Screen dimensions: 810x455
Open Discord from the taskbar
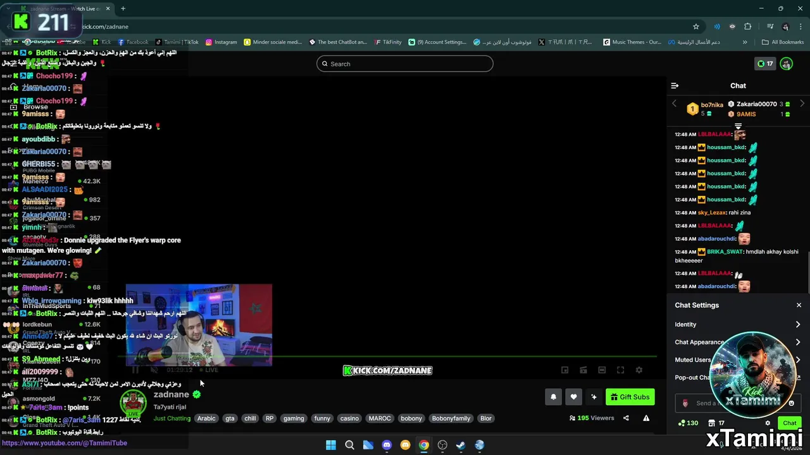click(387, 445)
